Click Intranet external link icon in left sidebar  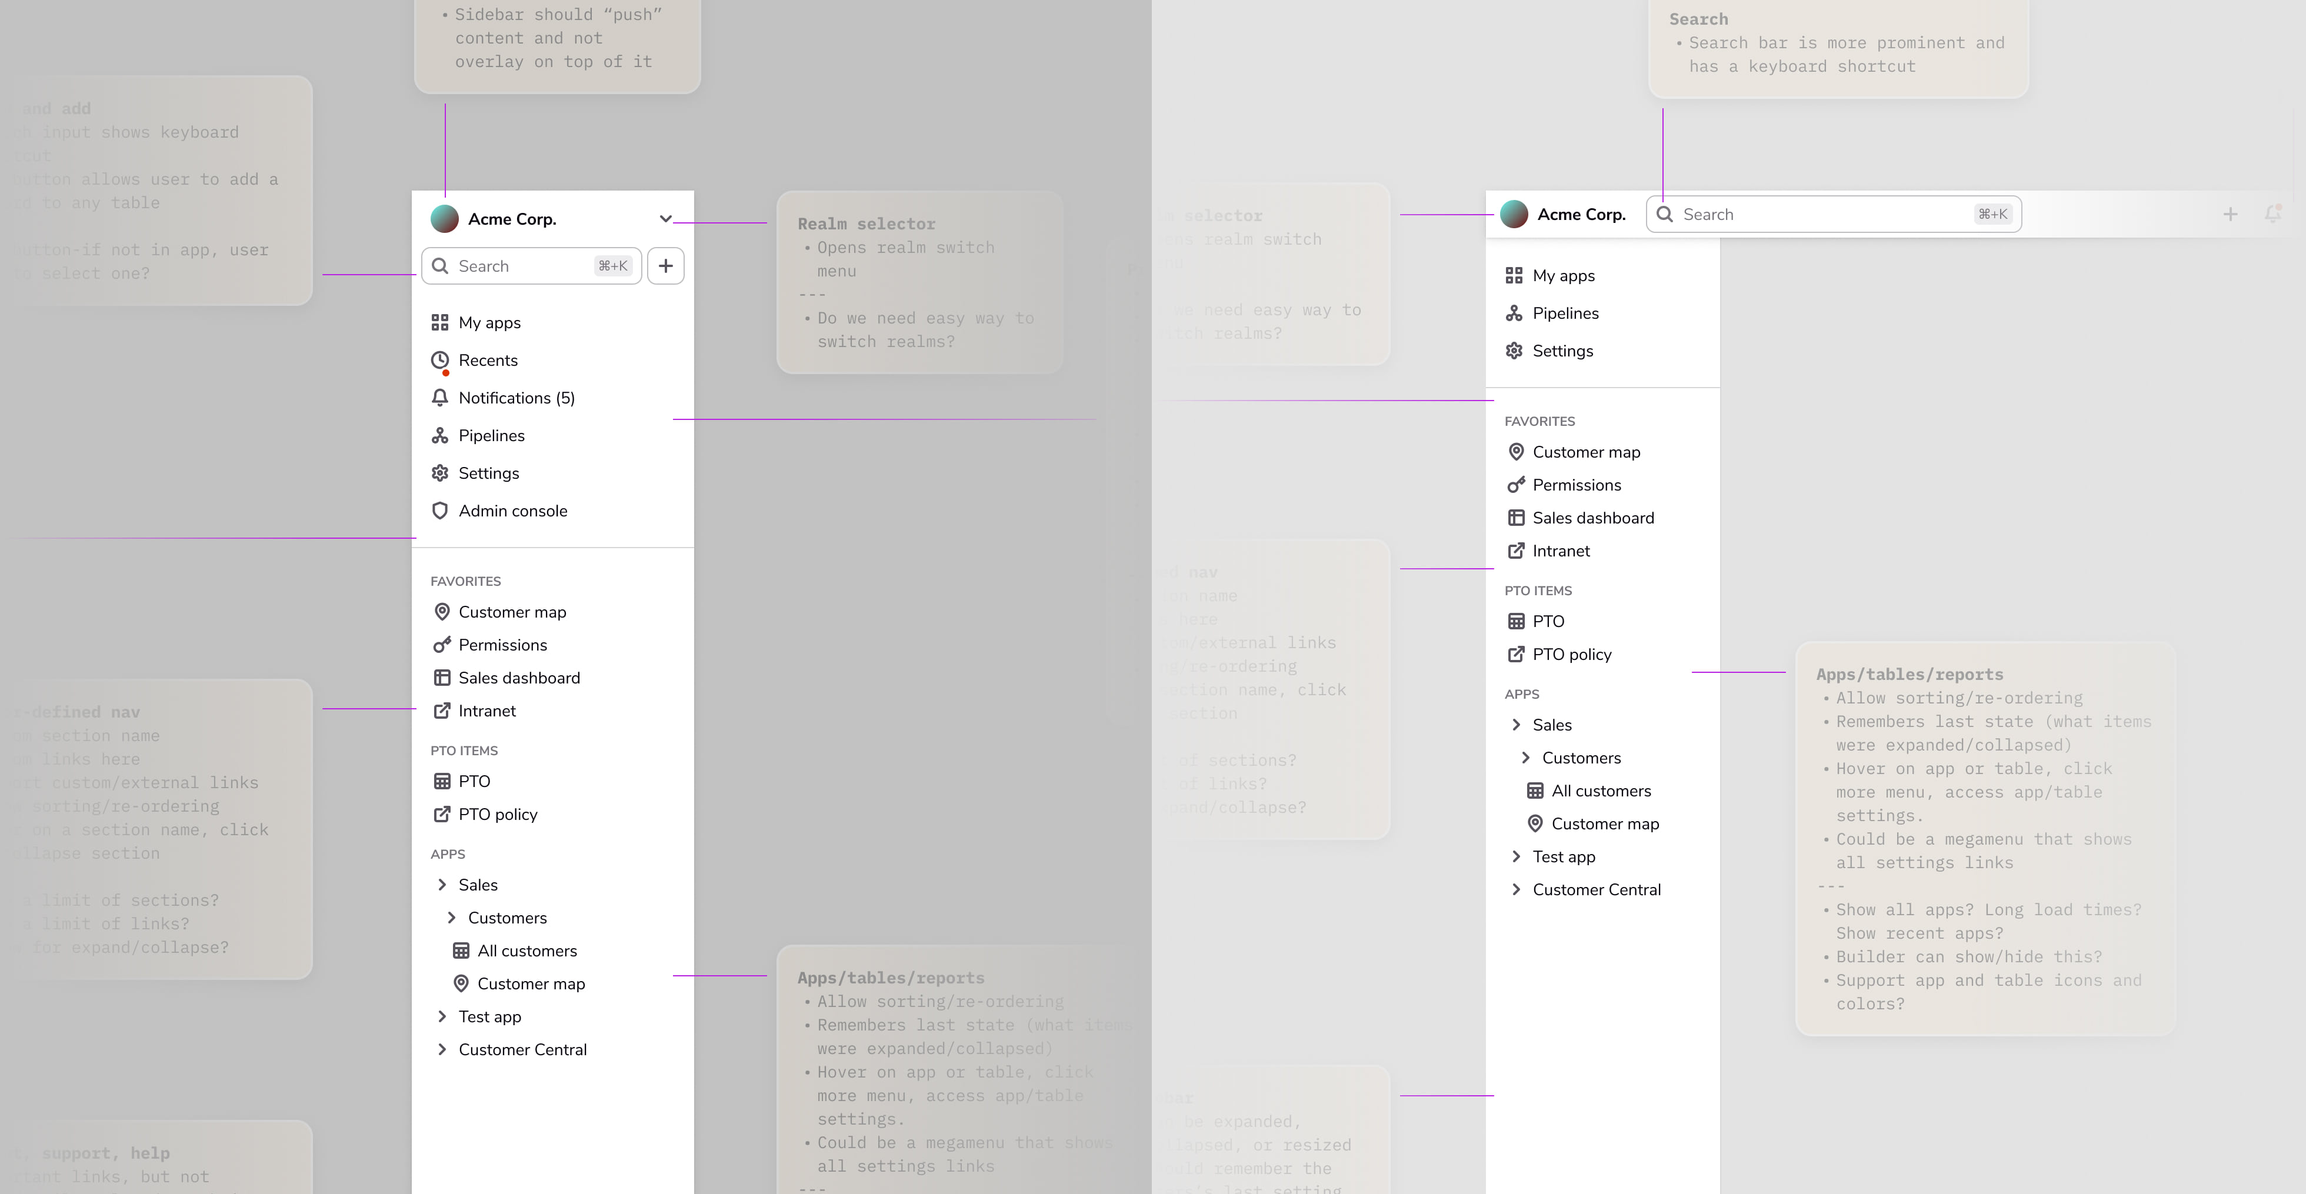pos(441,711)
